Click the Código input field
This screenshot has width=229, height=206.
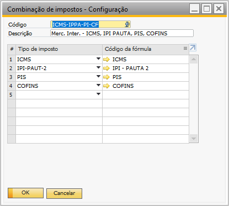point(90,24)
